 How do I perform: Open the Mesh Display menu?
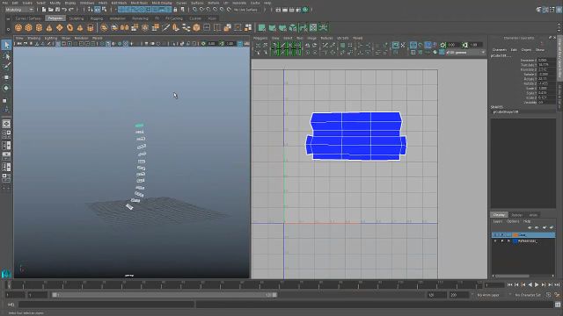point(162,3)
